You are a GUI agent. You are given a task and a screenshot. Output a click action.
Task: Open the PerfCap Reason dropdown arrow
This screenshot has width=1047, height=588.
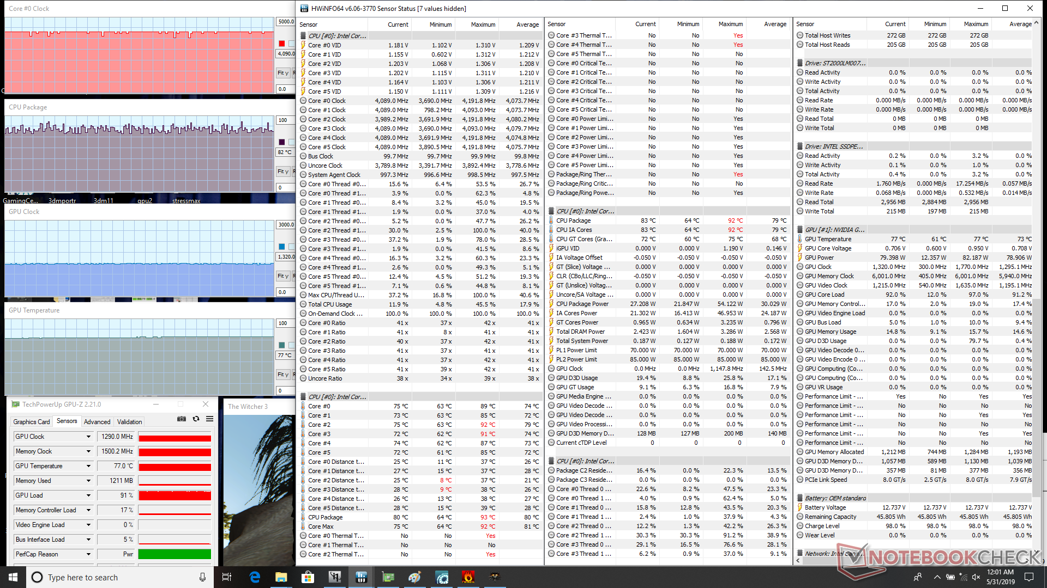[88, 554]
